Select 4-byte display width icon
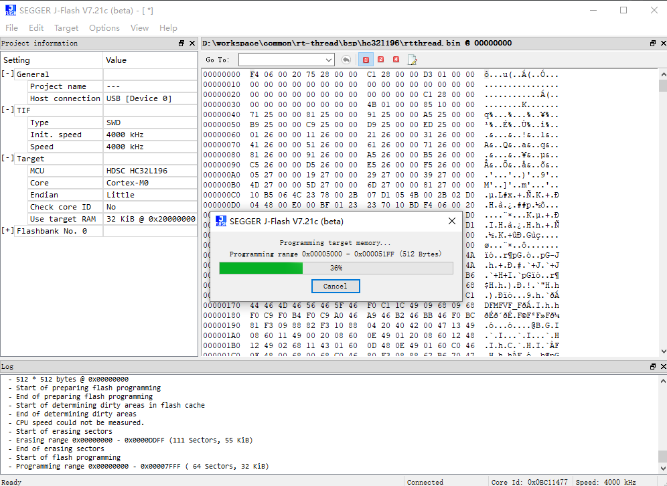 pyautogui.click(x=396, y=60)
